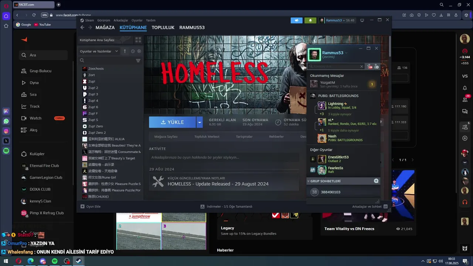The image size is (473, 266).
Task: Open the Steam announcements megaphone button
Action: pos(296,20)
